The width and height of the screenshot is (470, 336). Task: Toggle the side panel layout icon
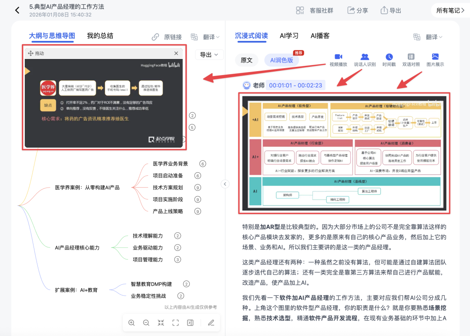(x=190, y=323)
